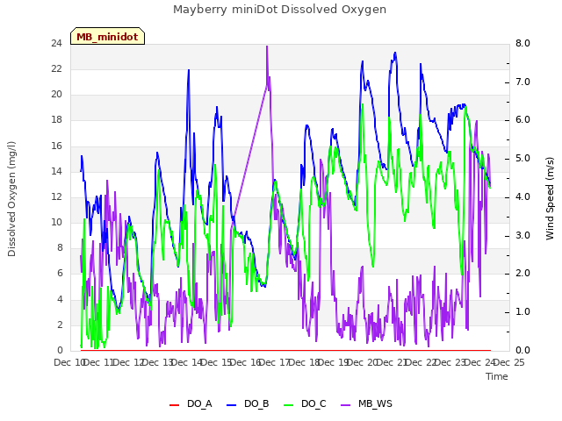562x421 pixels.
Task: Click the red DO_A legend line marker
Action: click(x=174, y=405)
